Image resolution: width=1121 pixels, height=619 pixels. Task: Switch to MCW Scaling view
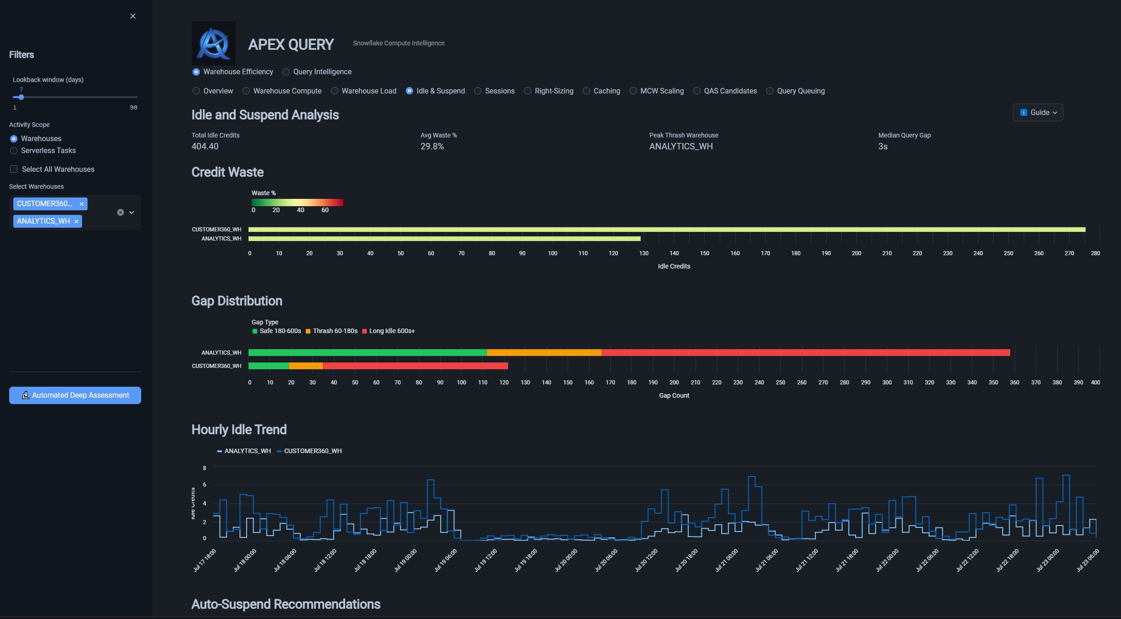tap(657, 91)
